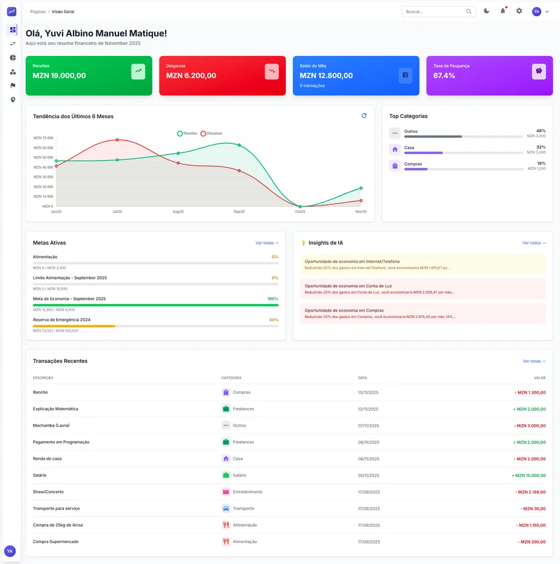560x564 pixels.
Task: Open the Rancho transaction row
Action: click(289, 393)
